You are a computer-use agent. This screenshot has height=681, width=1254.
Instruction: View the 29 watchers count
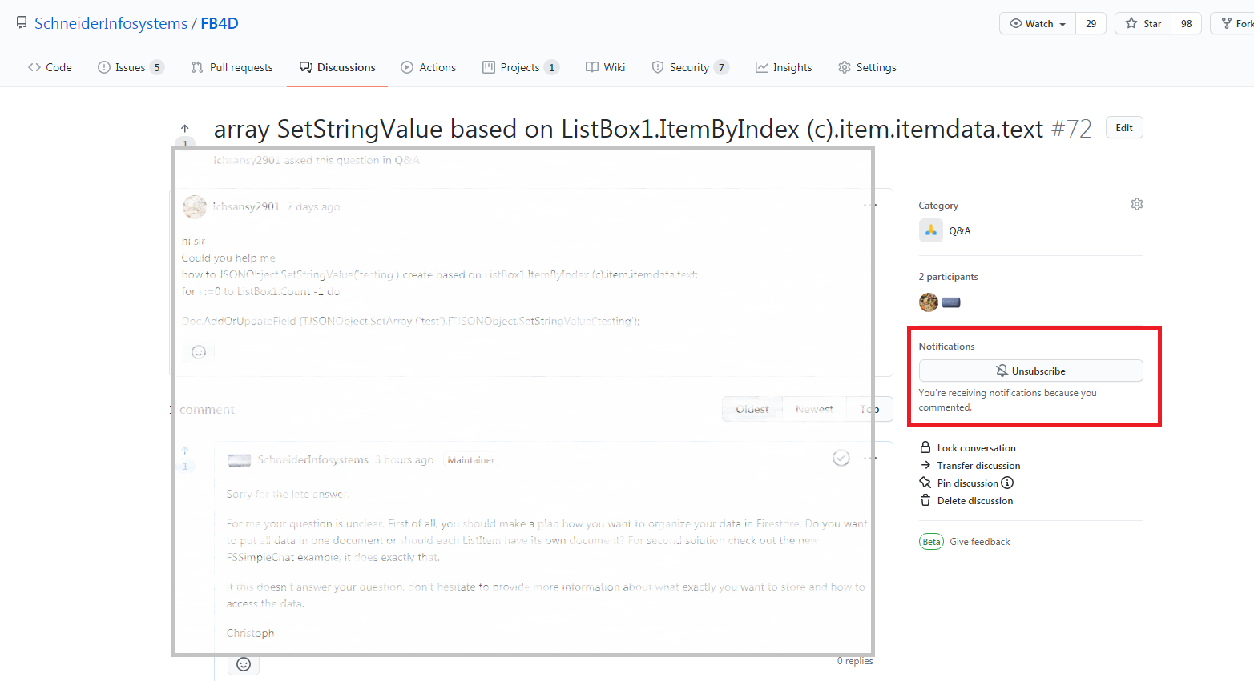1091,23
